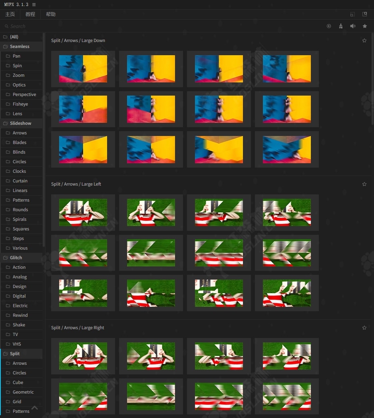
Task: Open the Action folder
Action: coord(22,267)
